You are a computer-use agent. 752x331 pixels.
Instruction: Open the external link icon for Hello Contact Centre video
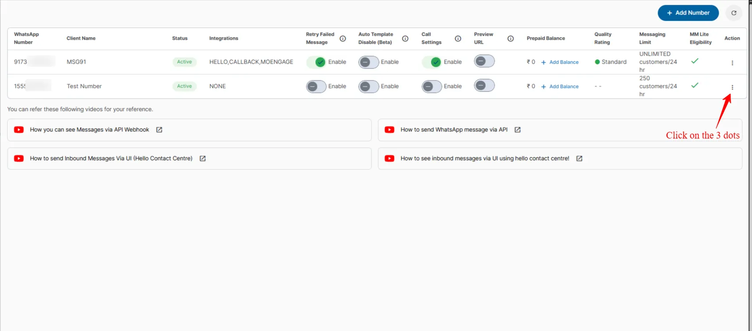[x=202, y=158]
